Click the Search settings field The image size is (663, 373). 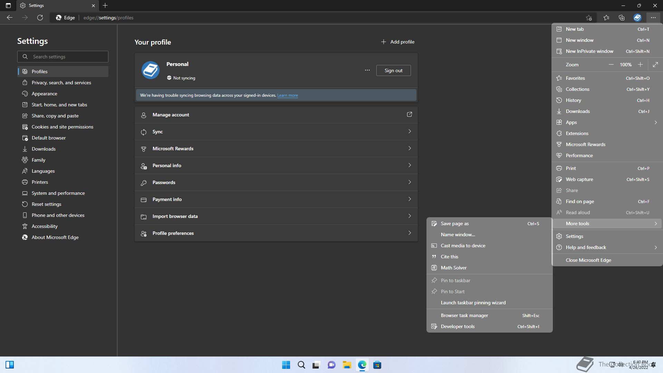[63, 57]
